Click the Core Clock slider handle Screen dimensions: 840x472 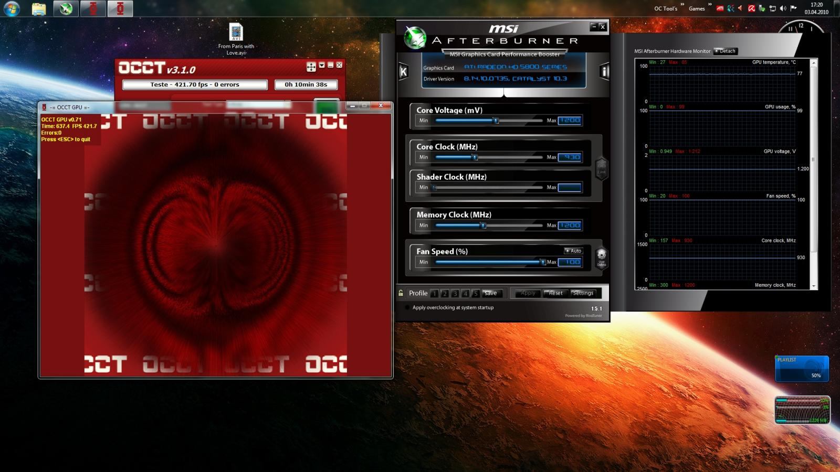[475, 157]
